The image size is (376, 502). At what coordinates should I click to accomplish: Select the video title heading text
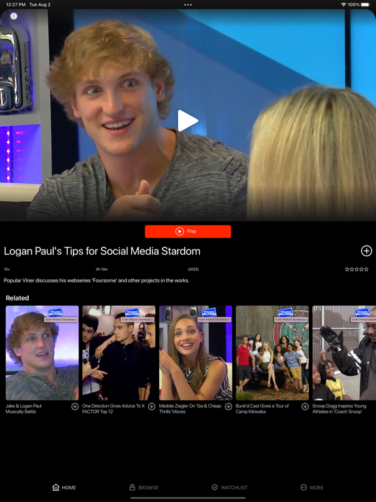[x=102, y=251]
